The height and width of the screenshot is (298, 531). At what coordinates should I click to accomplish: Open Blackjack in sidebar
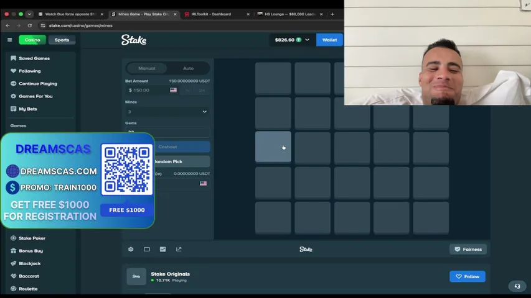point(29,263)
